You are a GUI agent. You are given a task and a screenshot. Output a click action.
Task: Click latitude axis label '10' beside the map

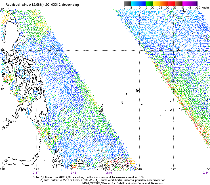coord(2,89)
